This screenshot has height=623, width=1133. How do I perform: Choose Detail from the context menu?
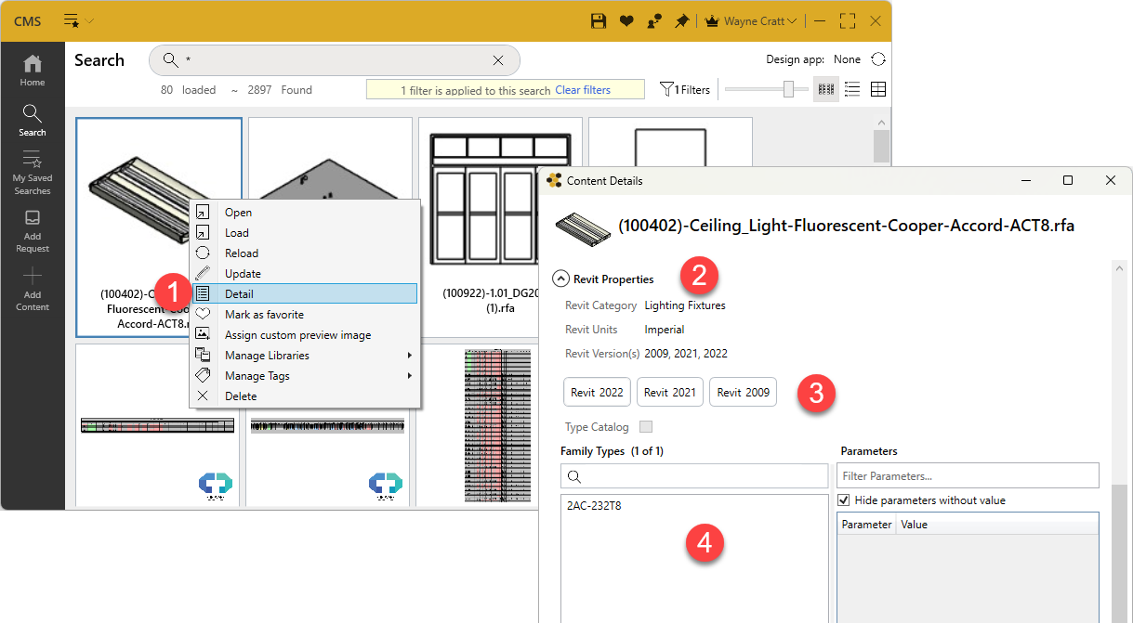(306, 294)
